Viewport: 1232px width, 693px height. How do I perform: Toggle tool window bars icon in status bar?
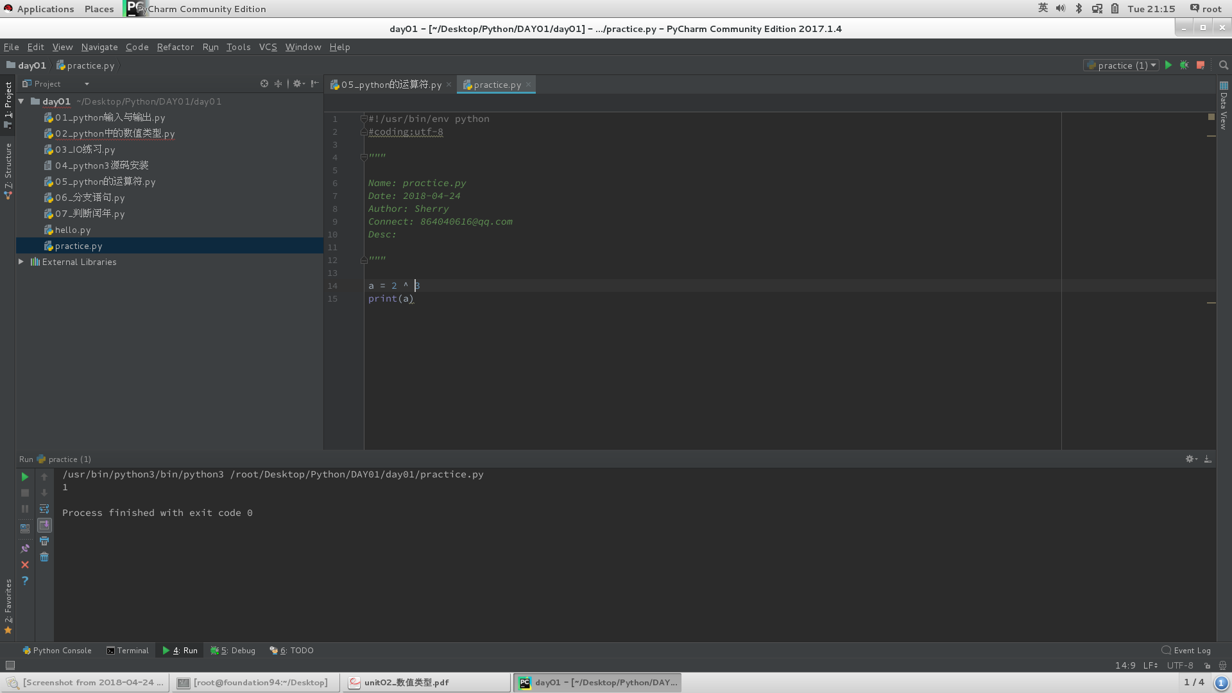[x=10, y=665]
